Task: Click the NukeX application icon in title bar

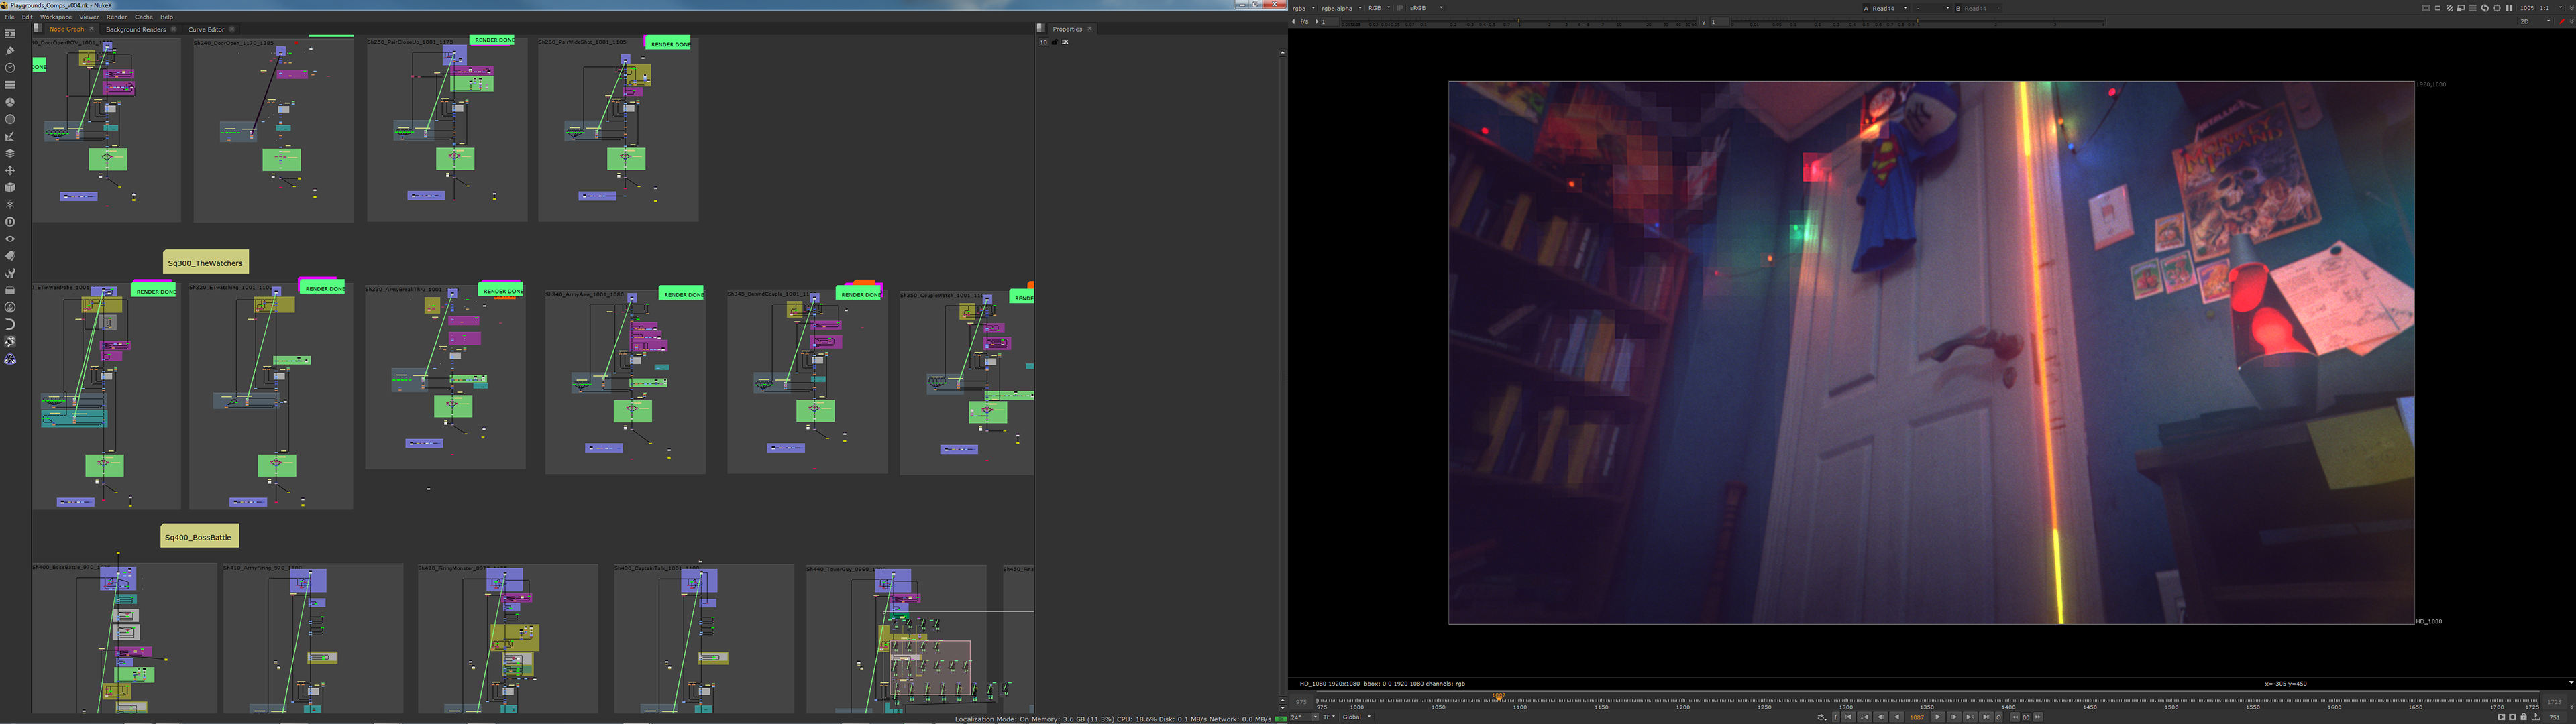Action: [x=5, y=5]
